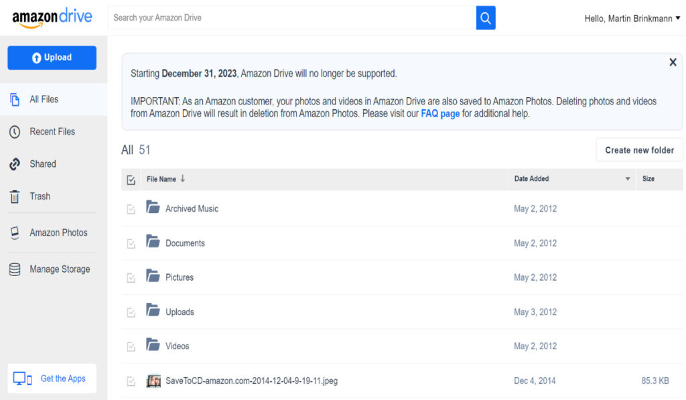This screenshot has height=400, width=686.
Task: Check the box beside Documents folder
Action: coord(131,244)
